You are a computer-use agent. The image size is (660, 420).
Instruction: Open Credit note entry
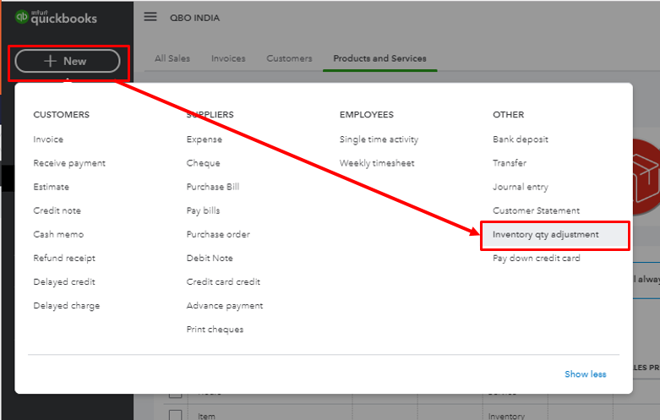point(57,210)
